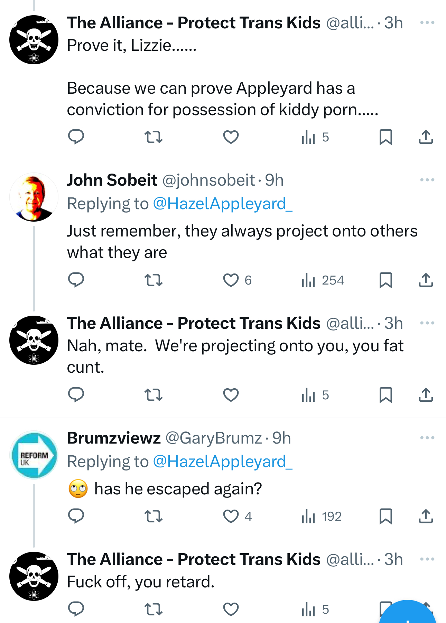Open more options on the top tweet
The image size is (446, 623).
point(427,23)
